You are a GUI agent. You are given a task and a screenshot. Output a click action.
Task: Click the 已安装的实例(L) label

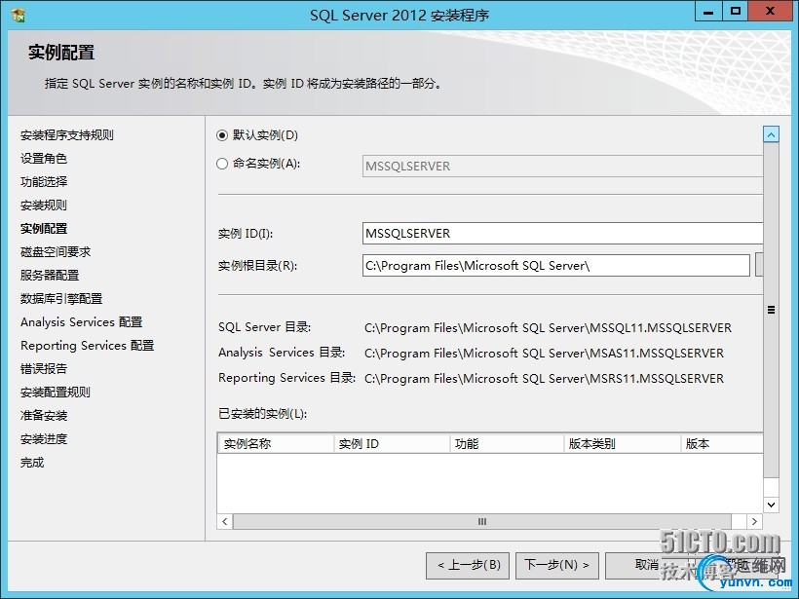(262, 414)
